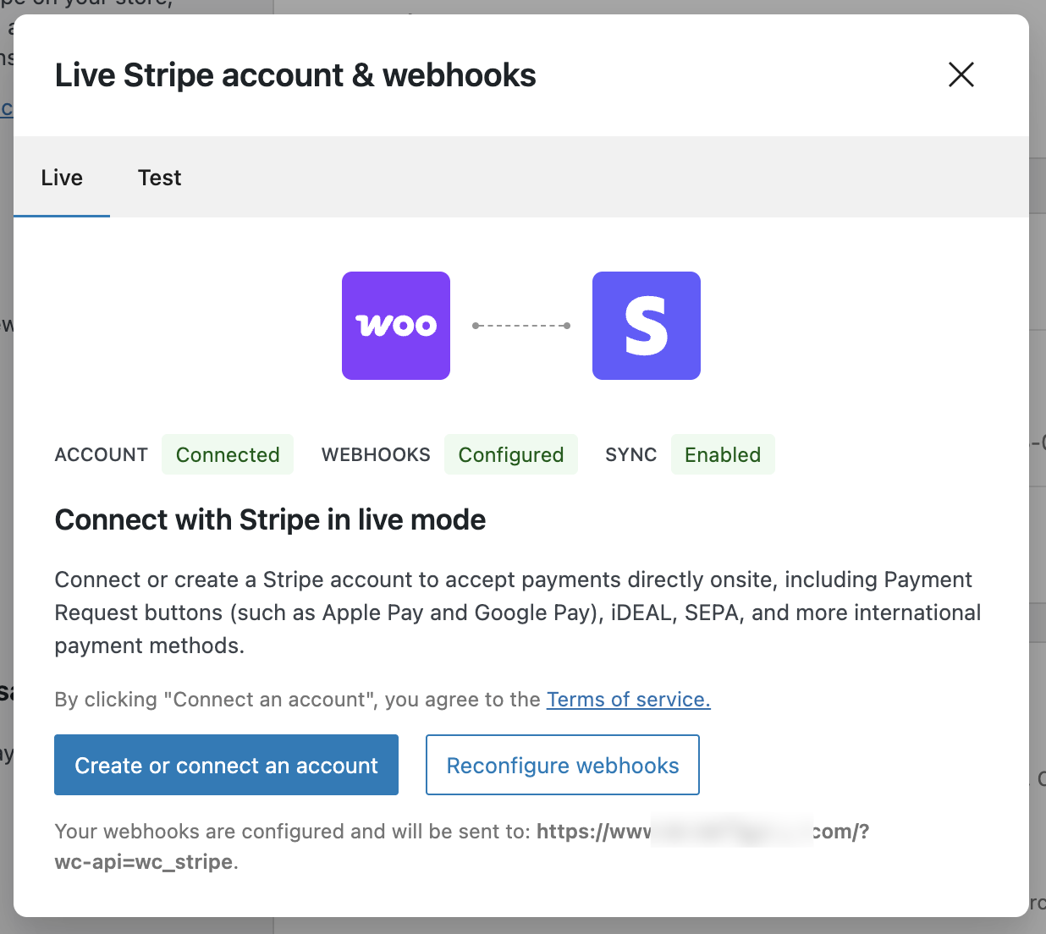Click the SYNC label
Screen dimensions: 1046x934
pyautogui.click(x=631, y=454)
